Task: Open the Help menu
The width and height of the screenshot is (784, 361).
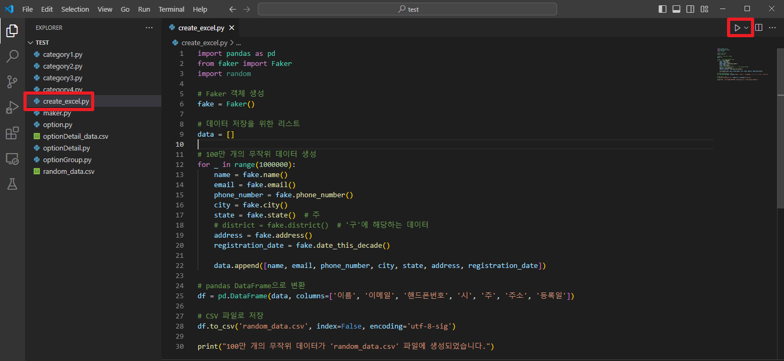Action: (x=200, y=9)
